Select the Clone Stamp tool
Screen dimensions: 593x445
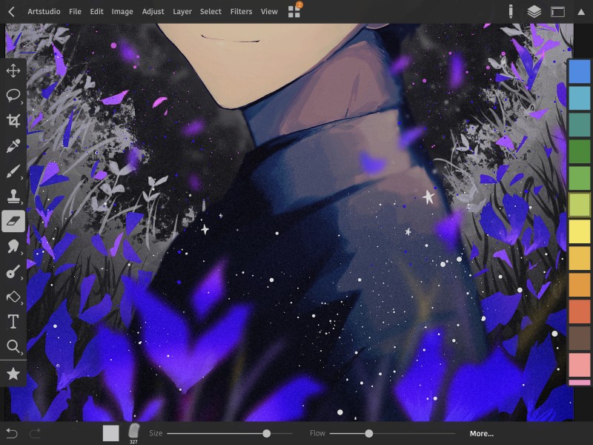tap(13, 196)
